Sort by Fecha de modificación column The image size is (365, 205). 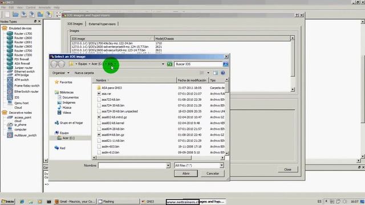[x=192, y=80]
